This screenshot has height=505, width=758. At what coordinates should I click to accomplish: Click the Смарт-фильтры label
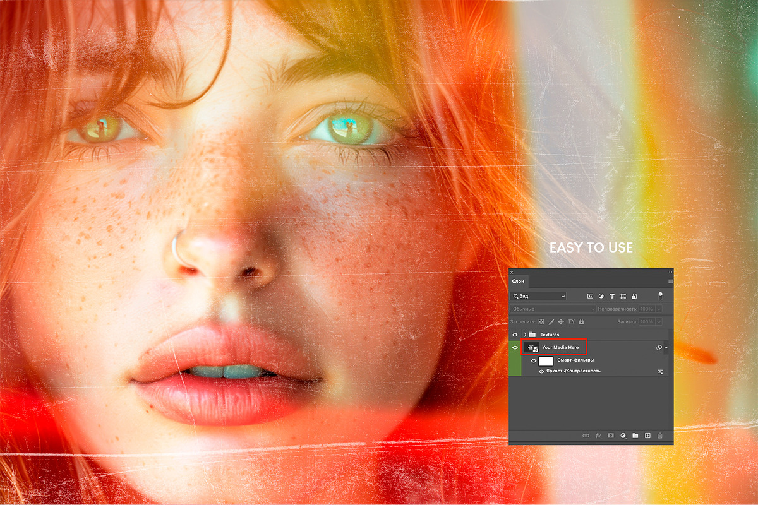click(575, 360)
